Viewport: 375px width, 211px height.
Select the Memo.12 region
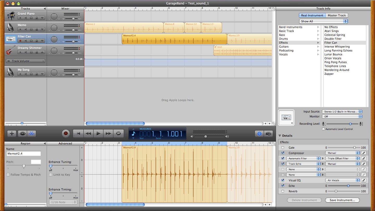tap(193, 28)
